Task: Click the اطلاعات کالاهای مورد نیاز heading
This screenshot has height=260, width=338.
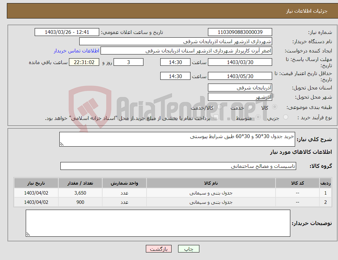Action: (301, 152)
